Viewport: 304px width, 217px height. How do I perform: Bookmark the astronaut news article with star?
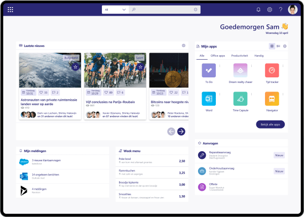[75, 67]
